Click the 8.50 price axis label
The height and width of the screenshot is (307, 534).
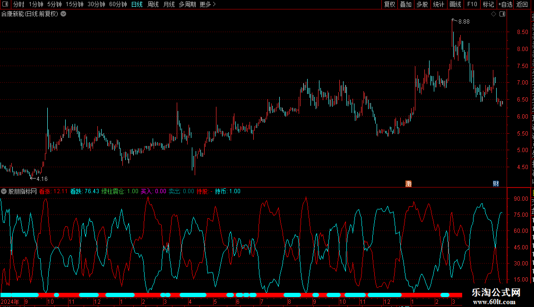click(x=522, y=32)
